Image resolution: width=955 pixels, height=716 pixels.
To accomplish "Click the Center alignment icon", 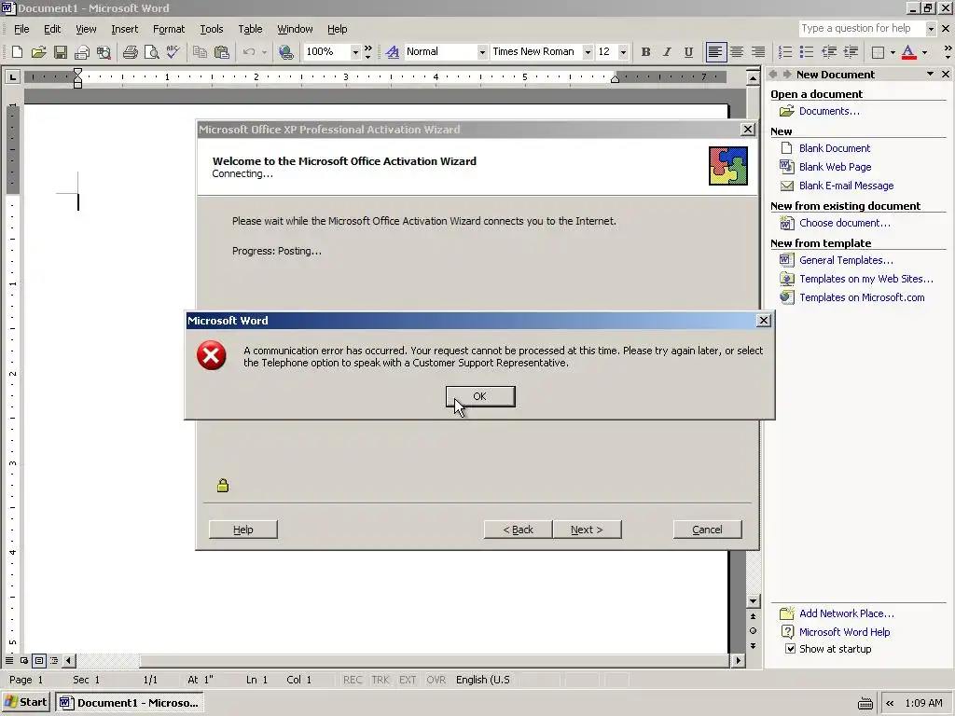I will (x=737, y=52).
